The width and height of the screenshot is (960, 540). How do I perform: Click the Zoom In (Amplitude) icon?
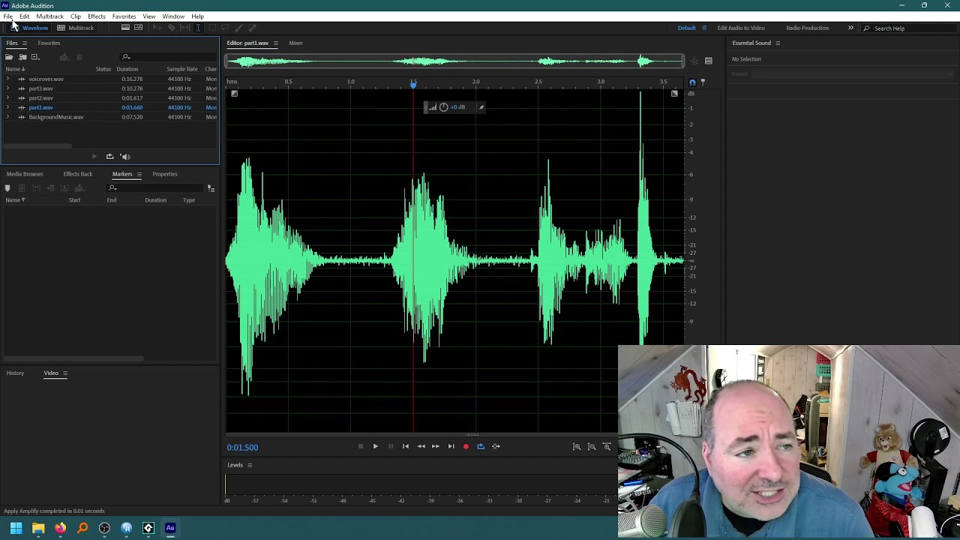tap(577, 446)
